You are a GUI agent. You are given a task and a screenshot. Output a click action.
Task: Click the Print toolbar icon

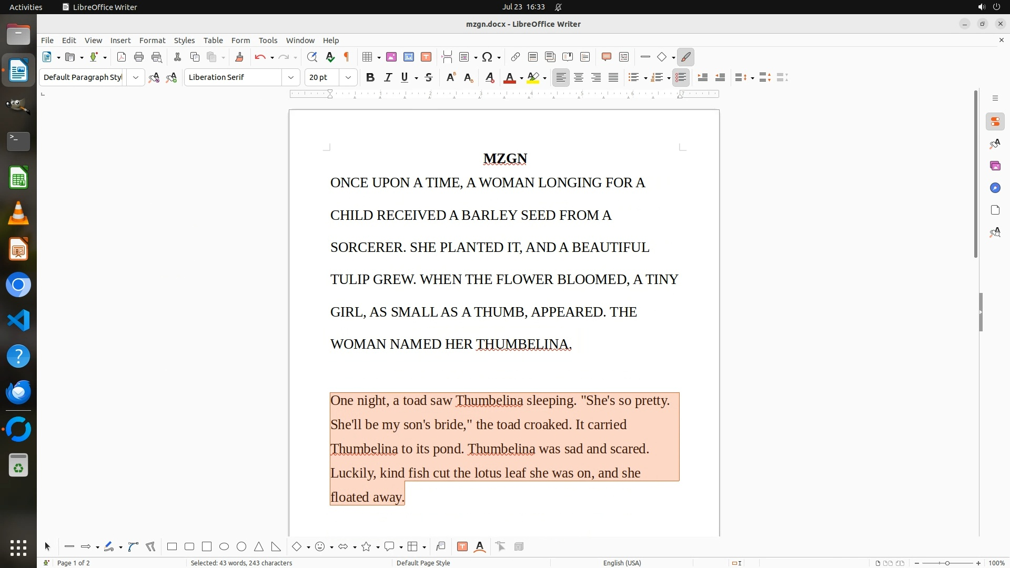coord(139,57)
